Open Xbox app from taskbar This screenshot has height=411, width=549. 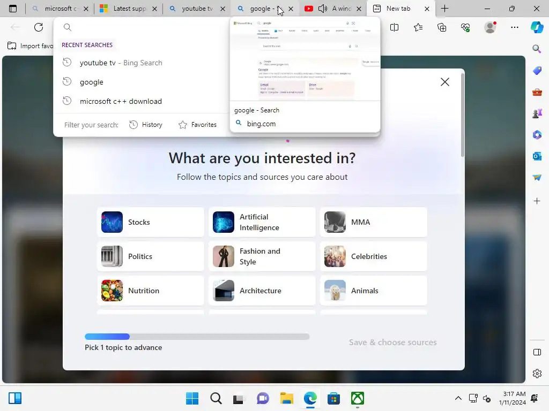[358, 398]
